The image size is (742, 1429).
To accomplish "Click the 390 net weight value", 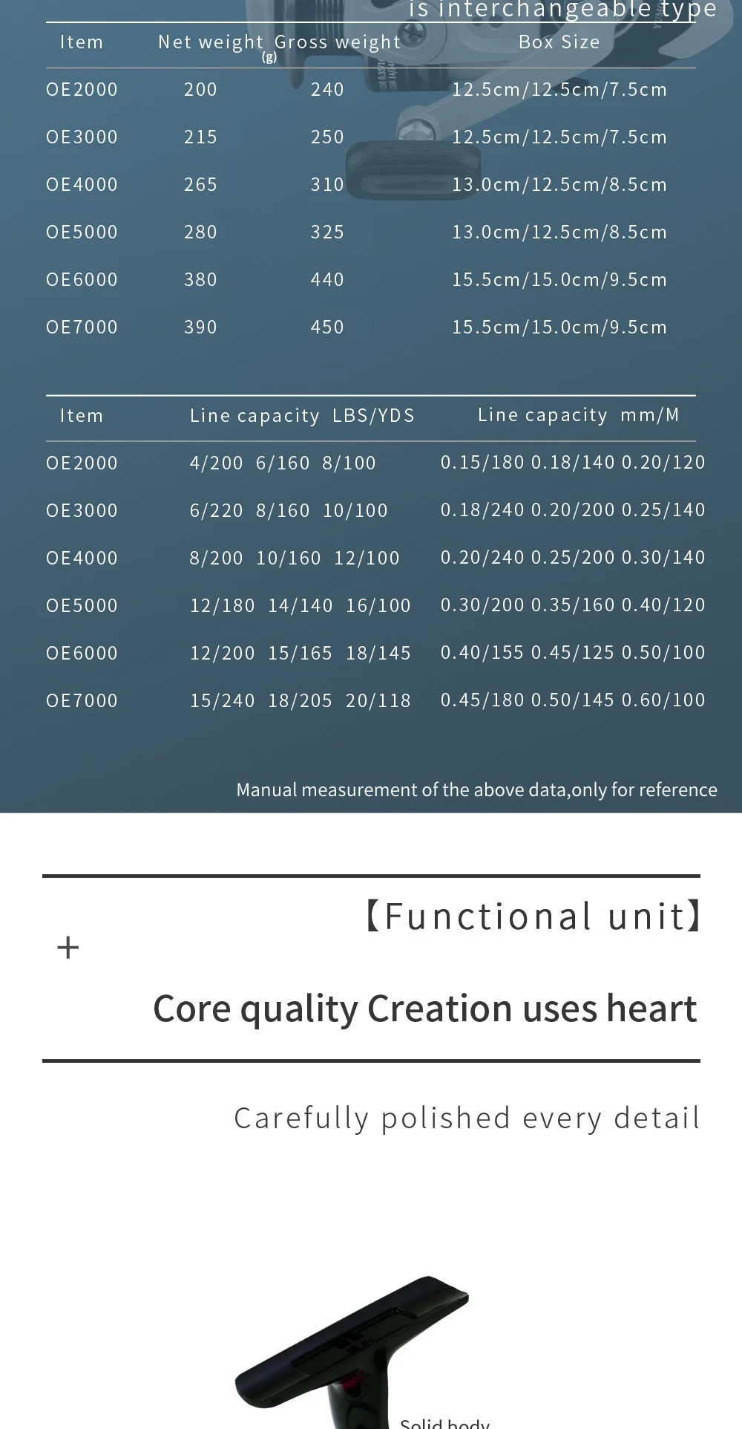I will point(200,328).
